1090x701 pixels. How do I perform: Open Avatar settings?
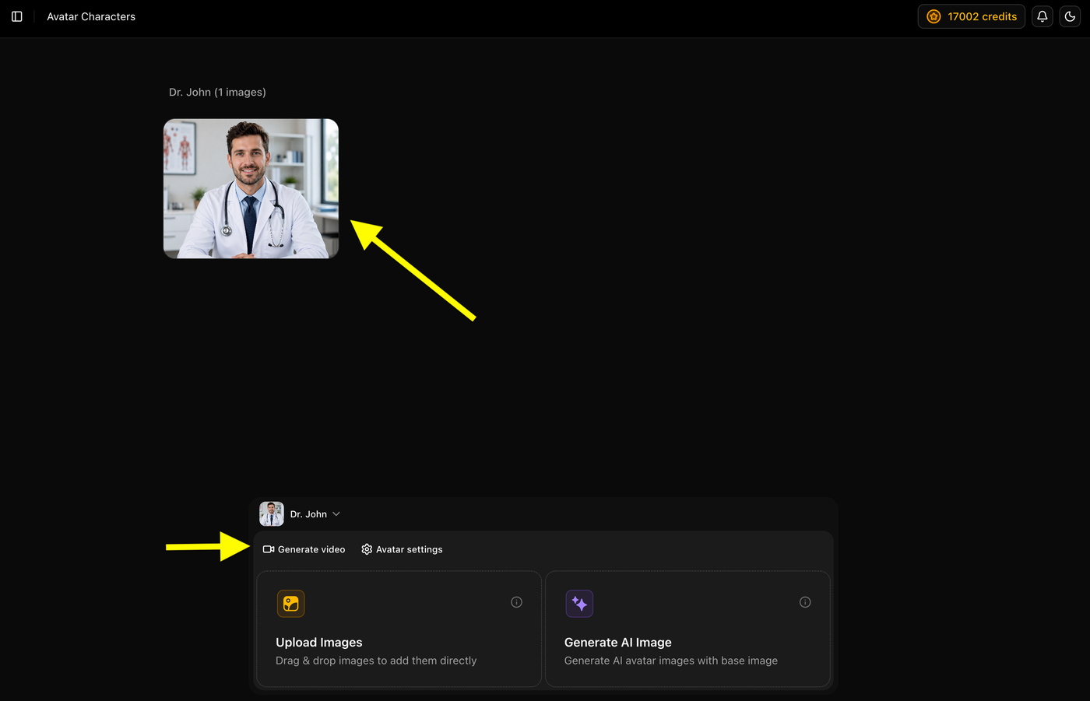click(402, 549)
